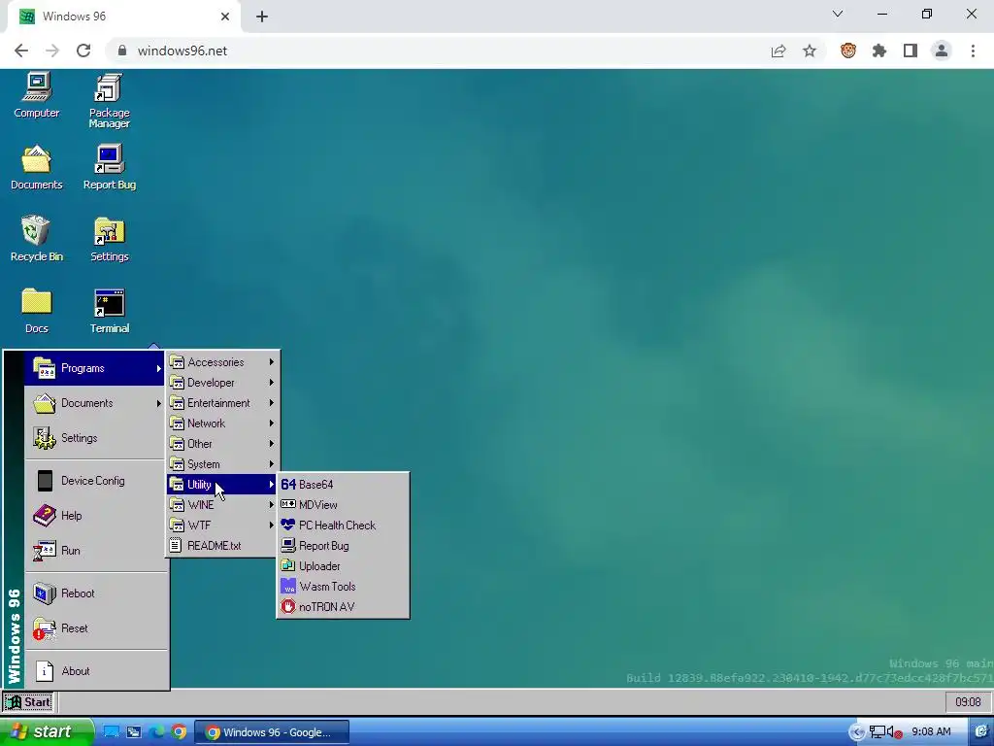Launch PC Health Check utility

tap(343, 525)
